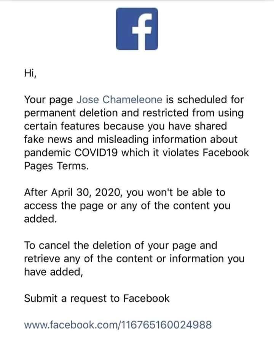Click the words "have added,"

53,272
